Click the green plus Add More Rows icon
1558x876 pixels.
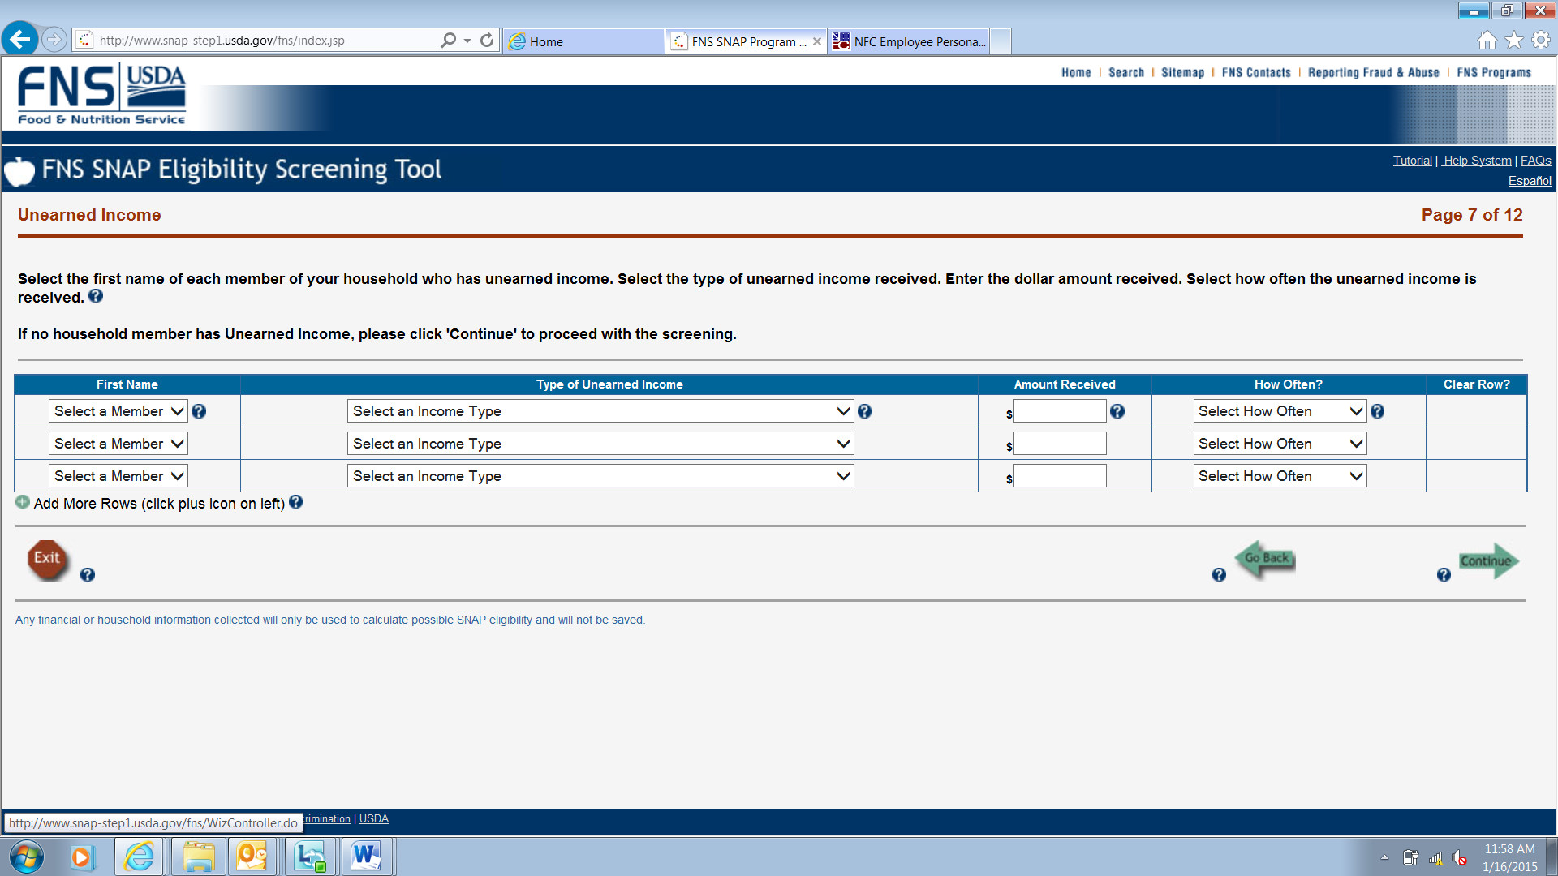[x=23, y=503]
